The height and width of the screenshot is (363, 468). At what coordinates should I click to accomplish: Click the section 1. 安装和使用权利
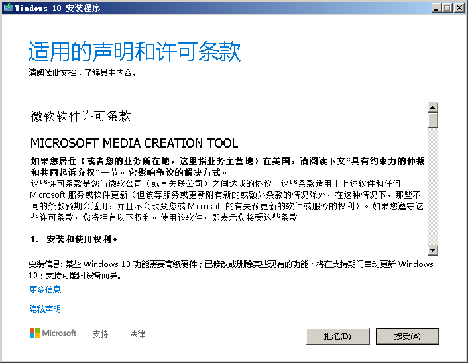point(74,239)
